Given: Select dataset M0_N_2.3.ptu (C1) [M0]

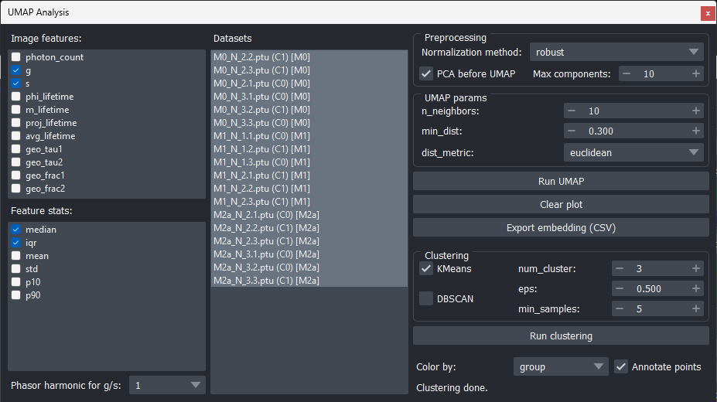Looking at the screenshot, I should 309,70.
